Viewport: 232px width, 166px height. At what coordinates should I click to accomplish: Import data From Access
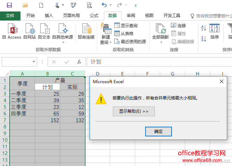click(12, 31)
